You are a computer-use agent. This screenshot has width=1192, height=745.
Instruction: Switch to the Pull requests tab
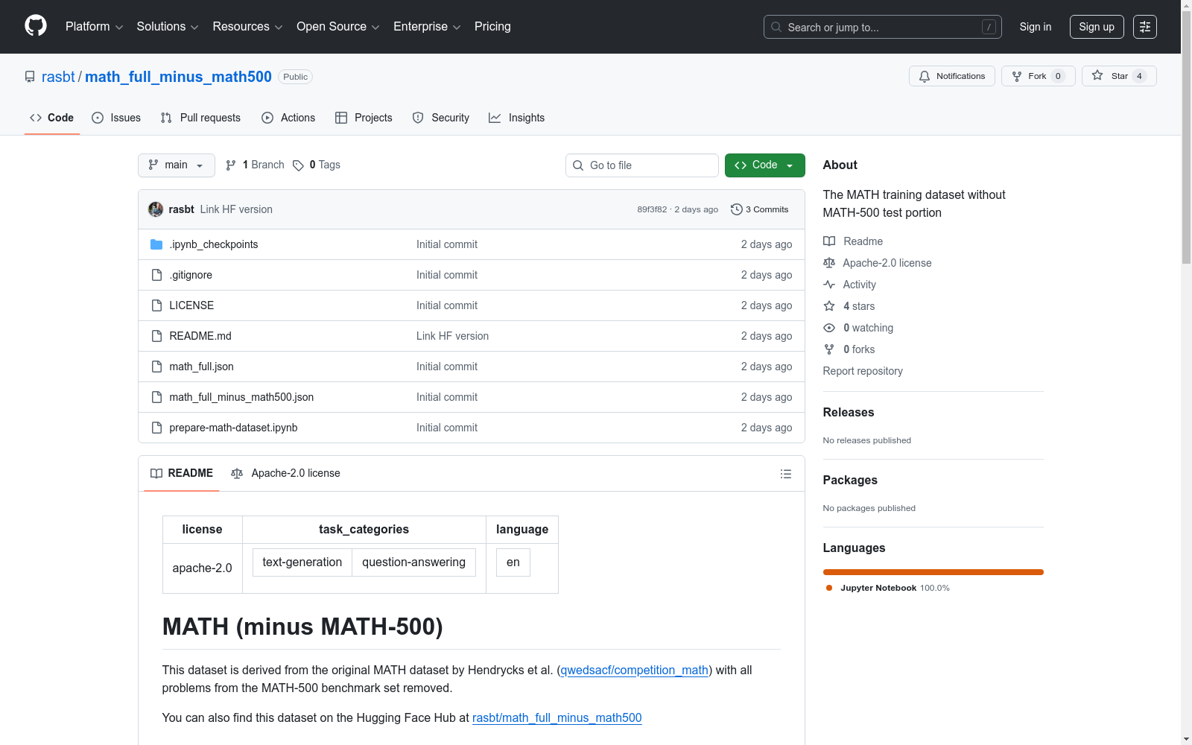click(x=200, y=118)
